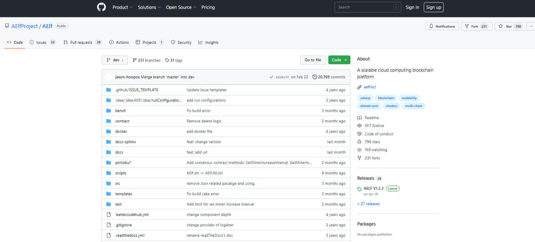
Task: Open the AELF V1.2.3 release
Action: pos(373,188)
